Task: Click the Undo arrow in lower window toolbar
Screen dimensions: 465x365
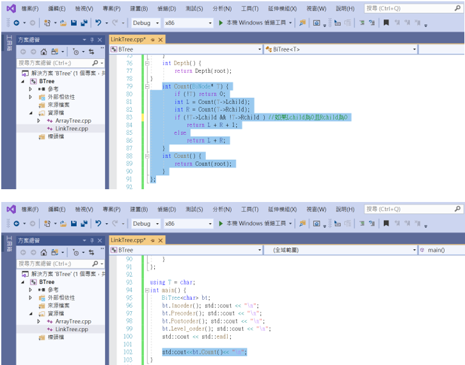Action: [x=99, y=223]
